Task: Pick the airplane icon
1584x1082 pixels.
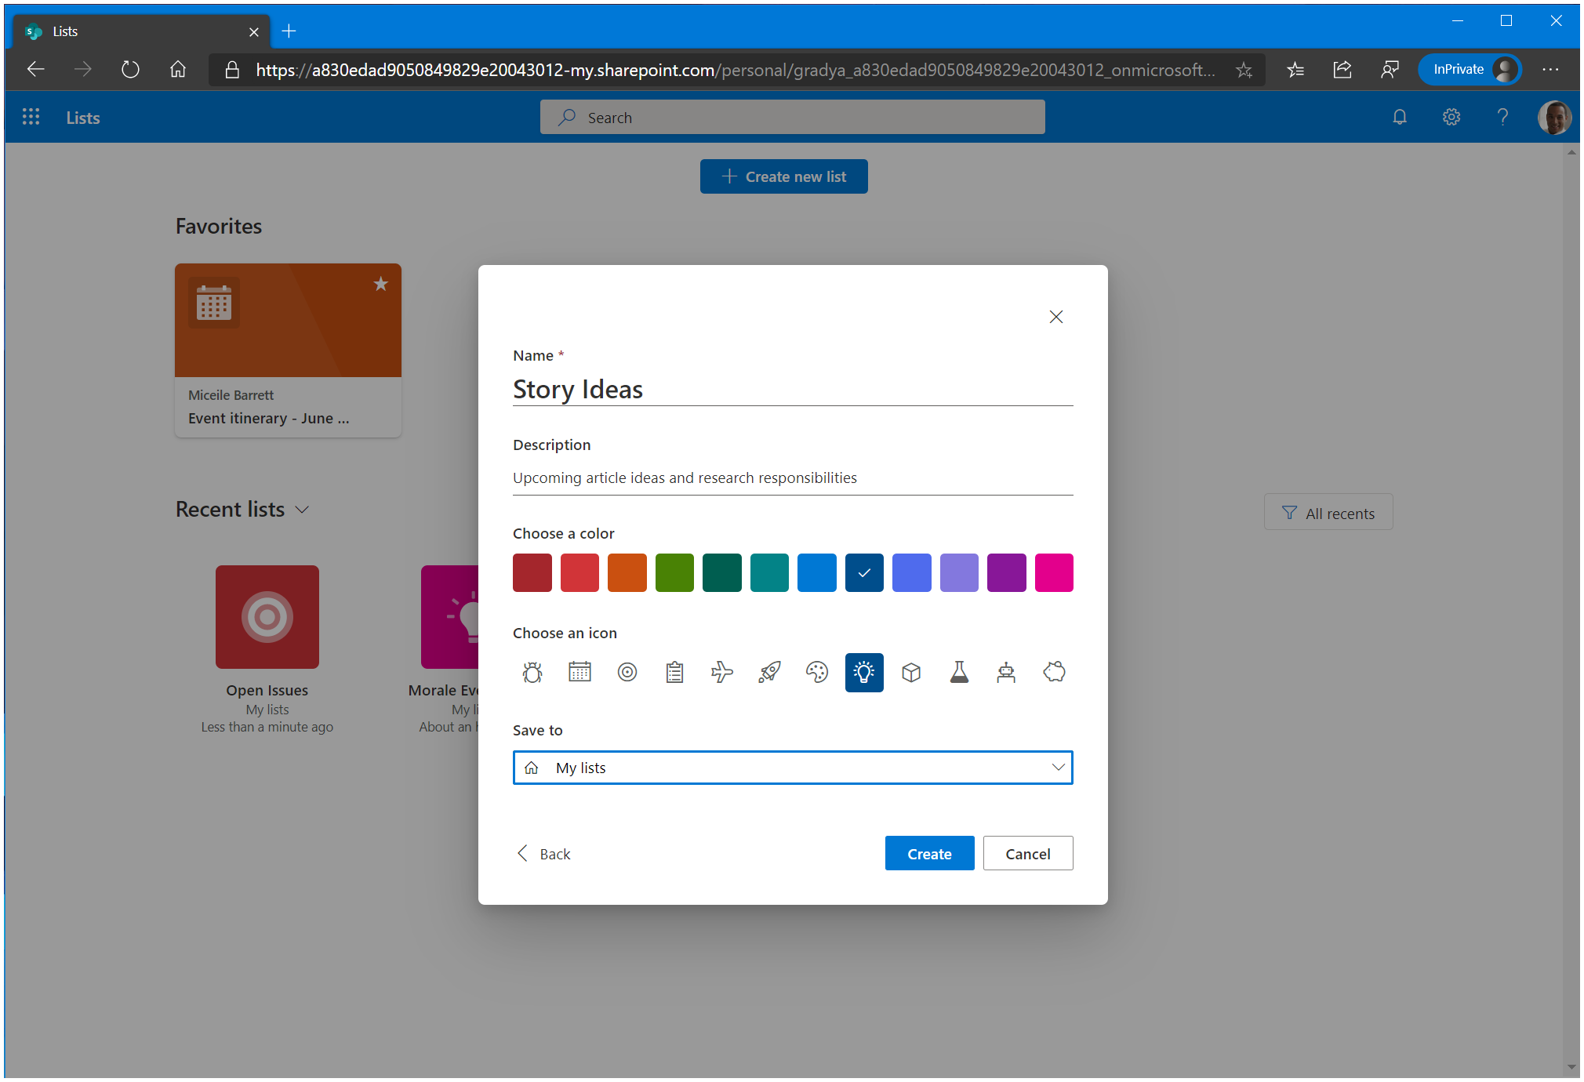Action: click(x=721, y=672)
